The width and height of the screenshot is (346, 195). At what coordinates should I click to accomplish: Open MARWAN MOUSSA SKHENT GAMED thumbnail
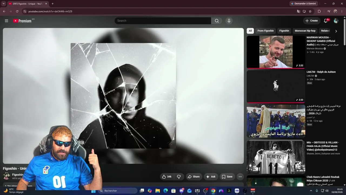click(x=276, y=52)
